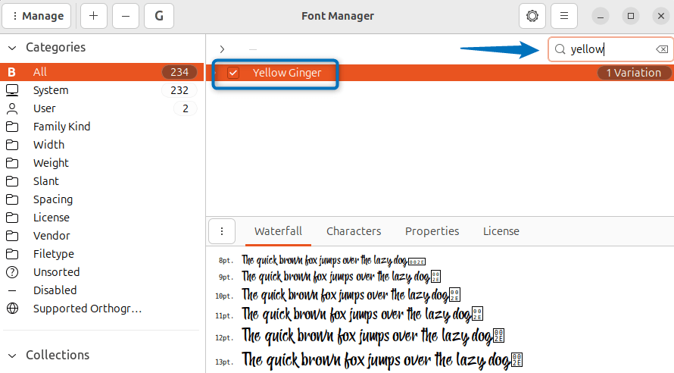
Task: Open the Width category folder
Action: click(102, 145)
